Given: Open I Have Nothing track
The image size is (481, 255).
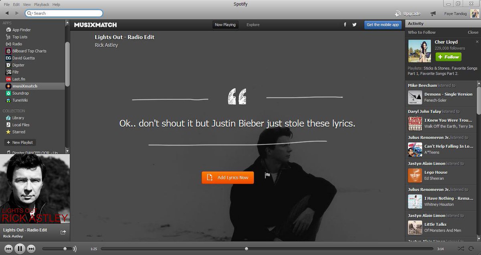Looking at the screenshot, I should 449,199.
